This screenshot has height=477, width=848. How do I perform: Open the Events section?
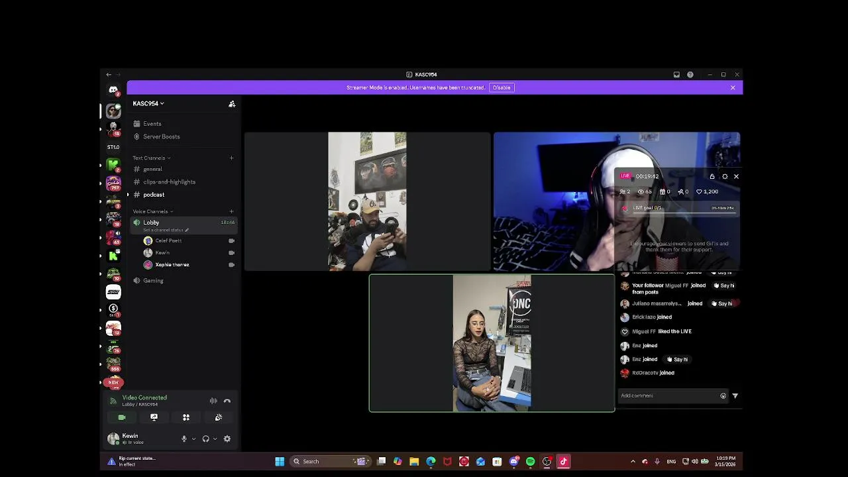tap(152, 124)
